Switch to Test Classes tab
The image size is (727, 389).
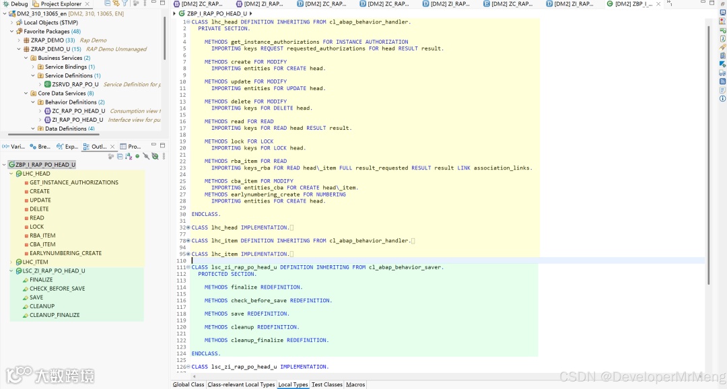(327, 384)
